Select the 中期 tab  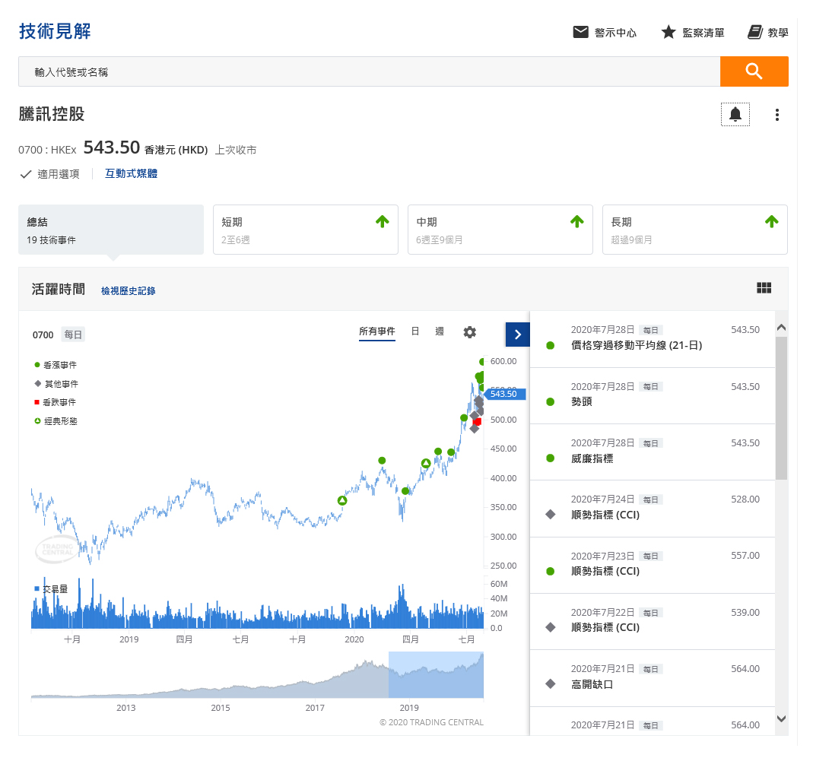tap(500, 230)
